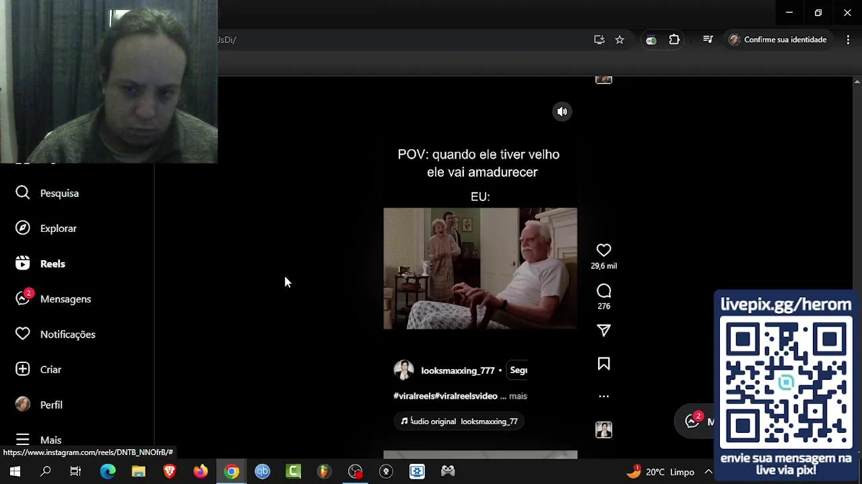Image resolution: width=862 pixels, height=484 pixels.
Task: Click the Pesquisa magnifier icon
Action: (x=23, y=193)
